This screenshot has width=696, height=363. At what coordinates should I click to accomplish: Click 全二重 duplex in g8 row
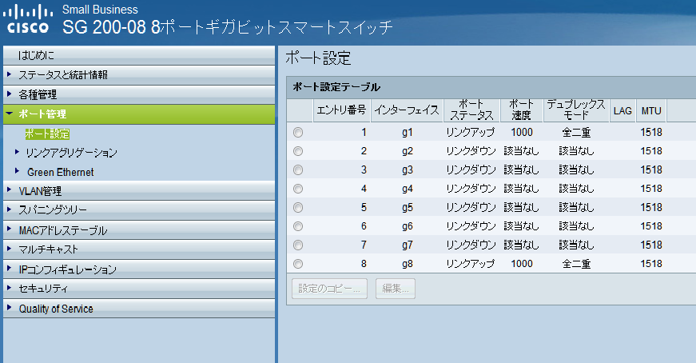click(x=576, y=264)
